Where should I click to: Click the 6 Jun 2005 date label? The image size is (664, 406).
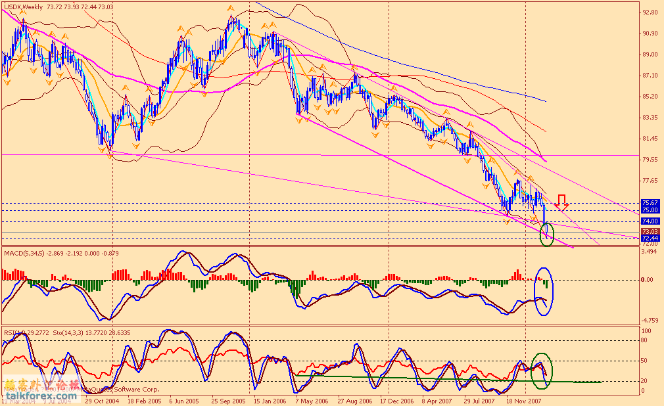[x=184, y=401]
